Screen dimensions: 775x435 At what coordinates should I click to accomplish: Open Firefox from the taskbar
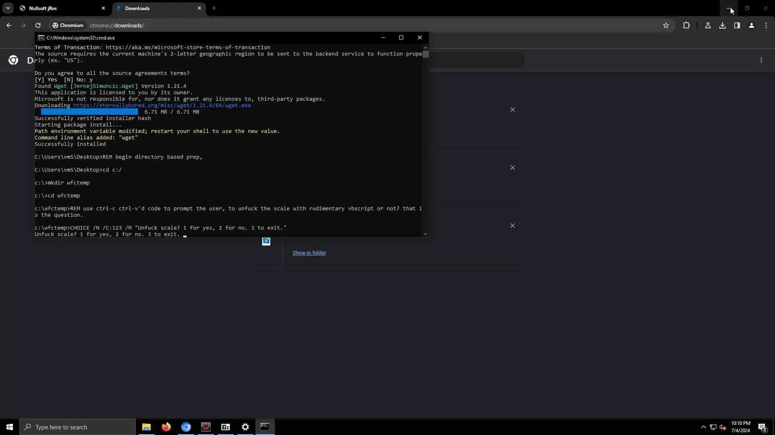[166, 427]
